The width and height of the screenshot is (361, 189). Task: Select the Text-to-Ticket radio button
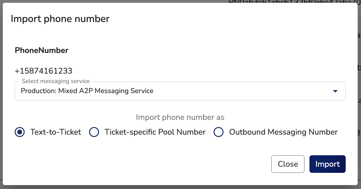[19, 132]
